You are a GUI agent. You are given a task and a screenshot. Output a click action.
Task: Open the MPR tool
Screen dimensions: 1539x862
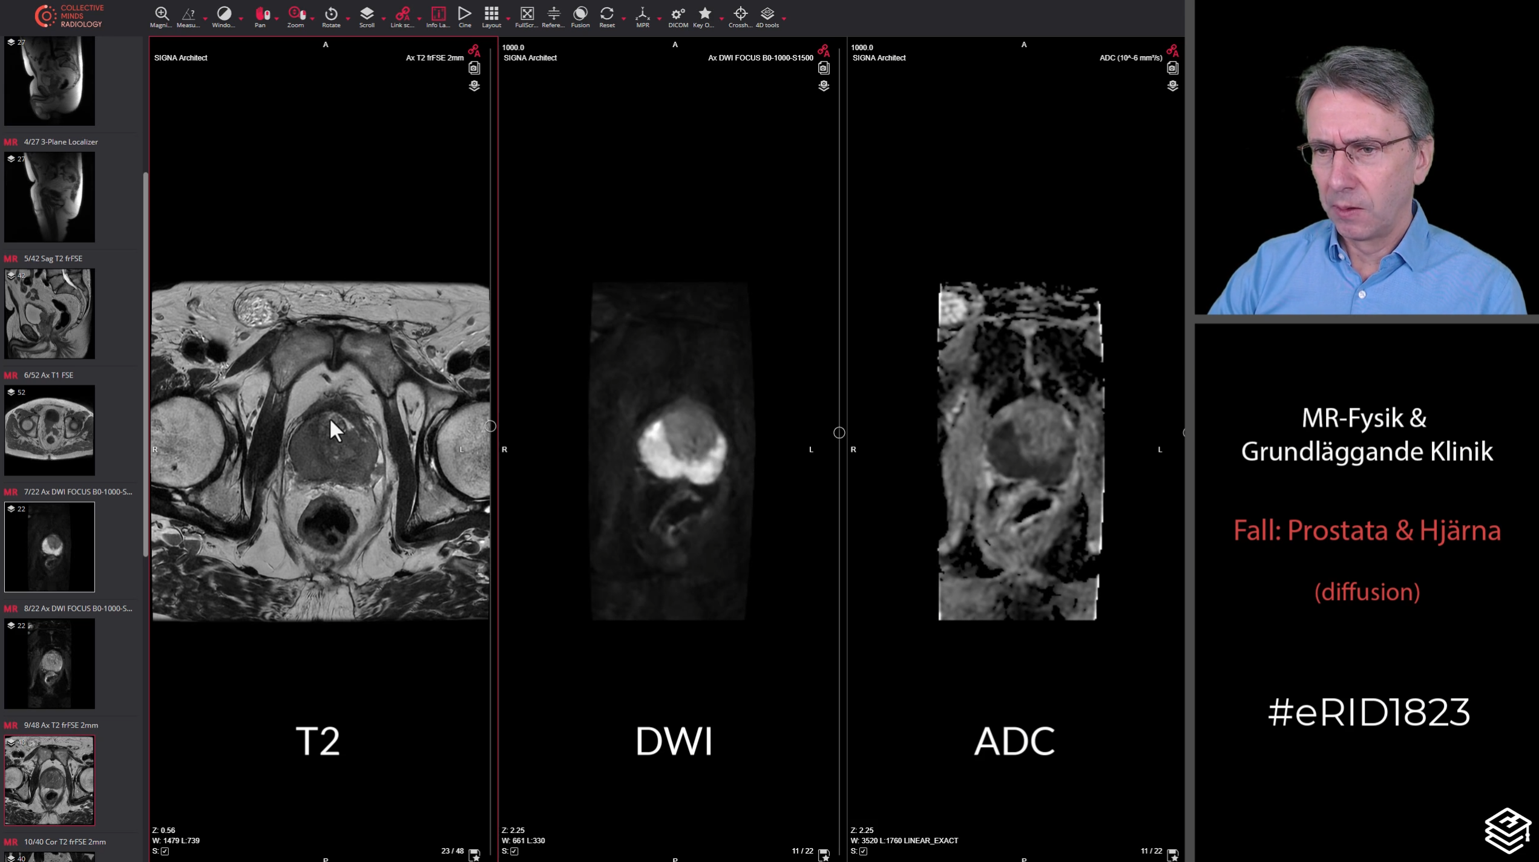click(643, 17)
